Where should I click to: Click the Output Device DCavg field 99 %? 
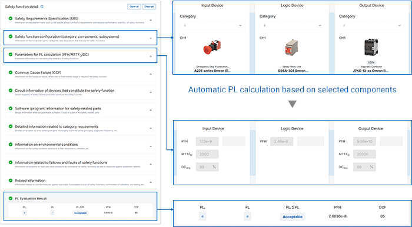tap(364, 167)
